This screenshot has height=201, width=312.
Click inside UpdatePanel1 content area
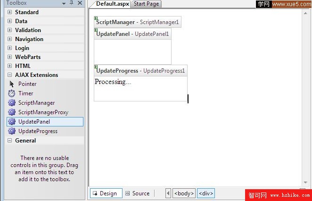click(132, 52)
